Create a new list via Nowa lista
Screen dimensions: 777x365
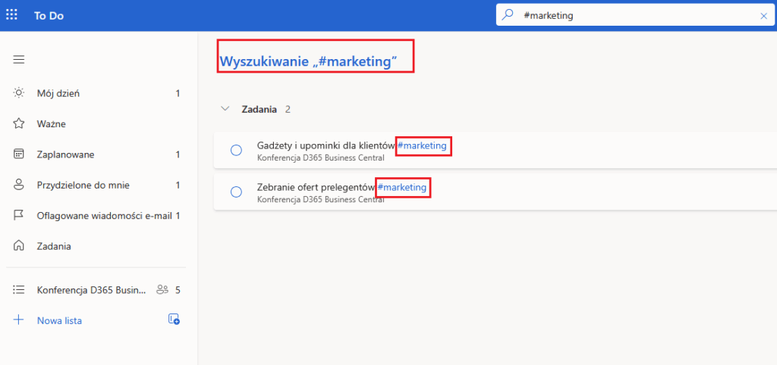(59, 320)
